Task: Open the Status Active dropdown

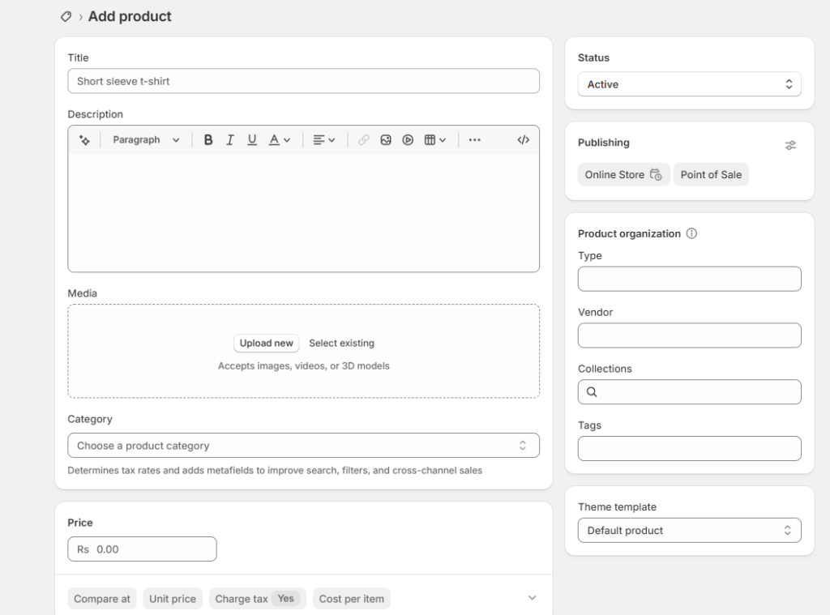Action: click(x=689, y=84)
